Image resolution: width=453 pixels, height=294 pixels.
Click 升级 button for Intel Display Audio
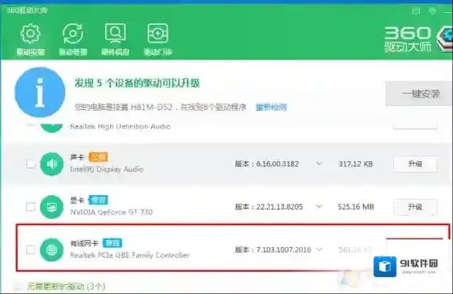[415, 164]
